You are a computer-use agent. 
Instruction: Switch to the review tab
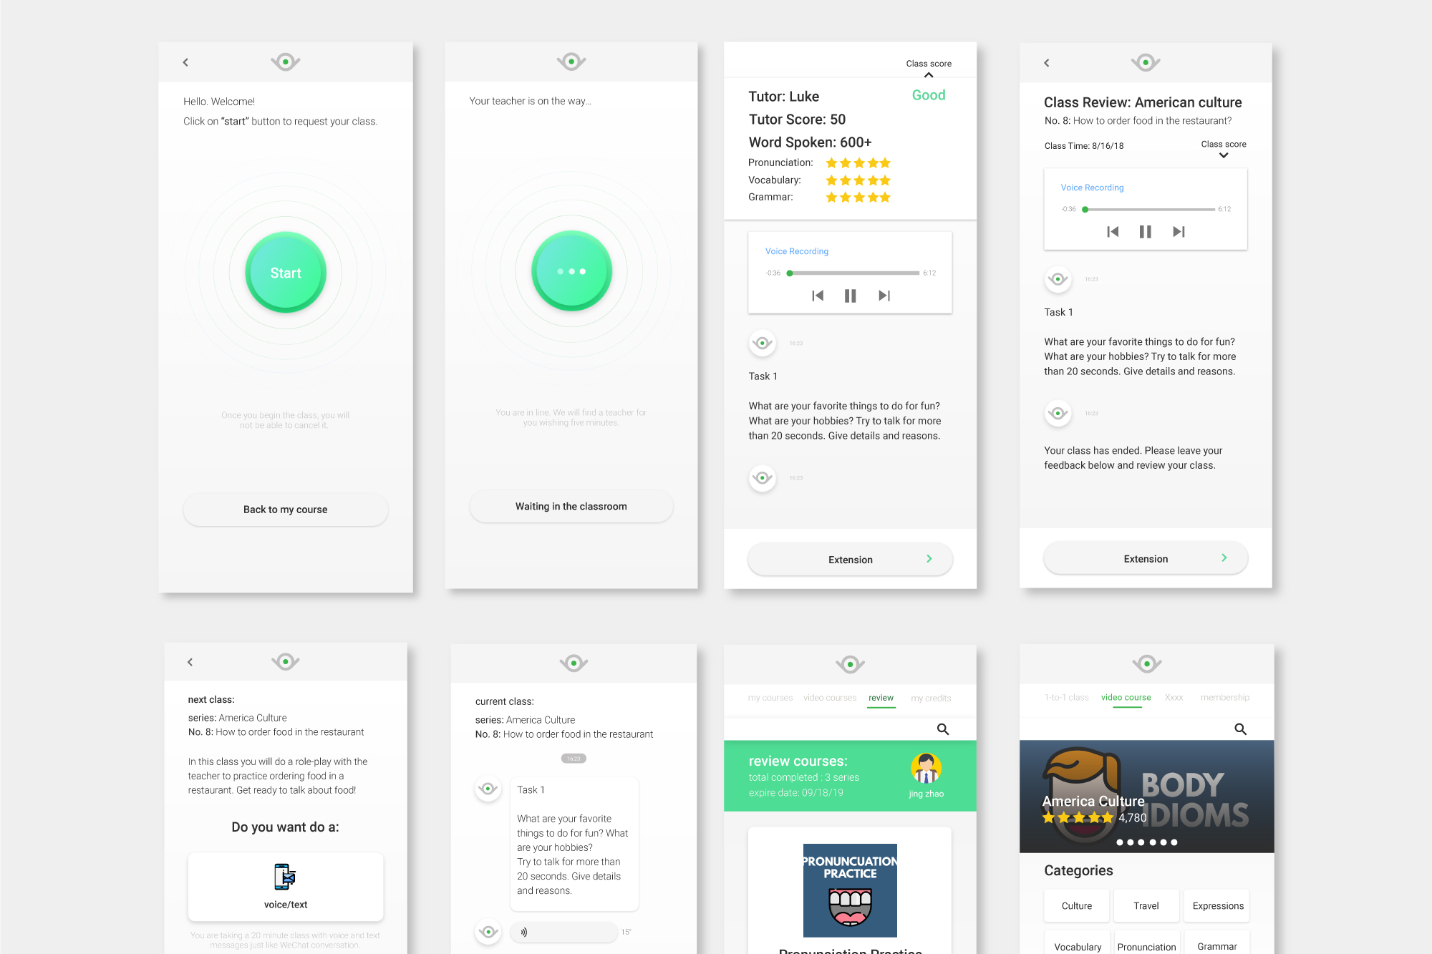click(x=881, y=698)
